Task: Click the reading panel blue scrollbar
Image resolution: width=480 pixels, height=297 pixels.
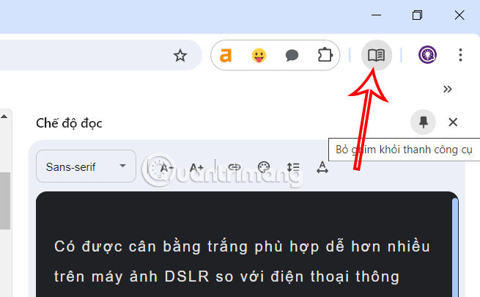Action: pos(455,247)
